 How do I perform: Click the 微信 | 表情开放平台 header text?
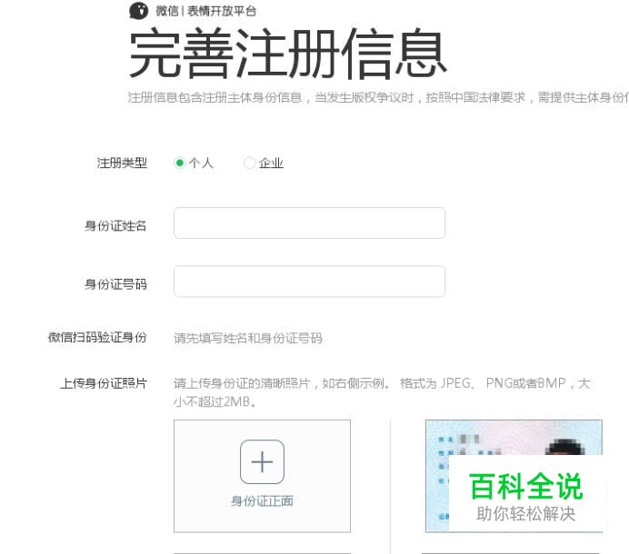point(205,11)
